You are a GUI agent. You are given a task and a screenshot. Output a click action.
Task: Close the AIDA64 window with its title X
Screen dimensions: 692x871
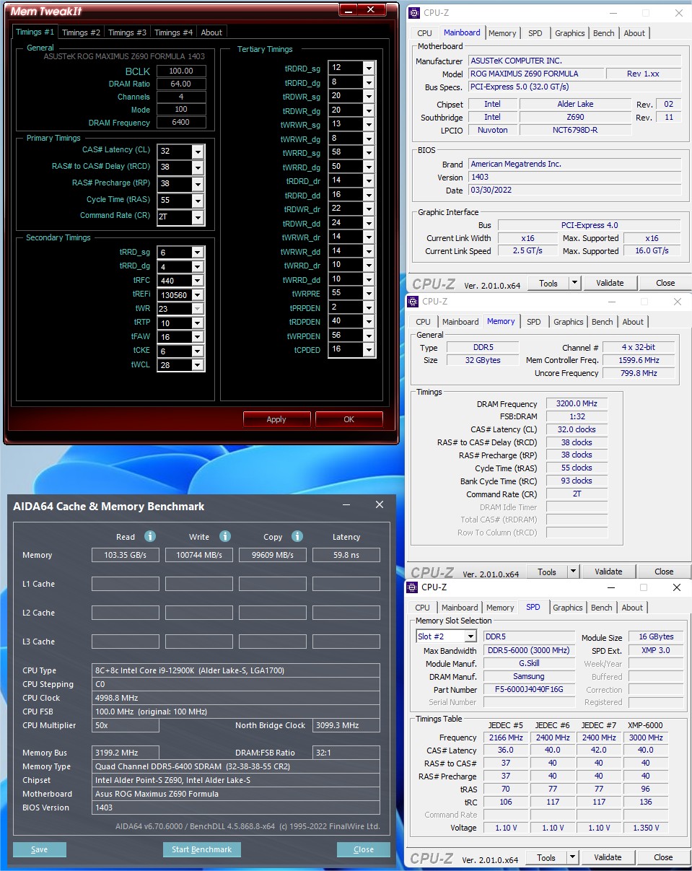pos(380,505)
